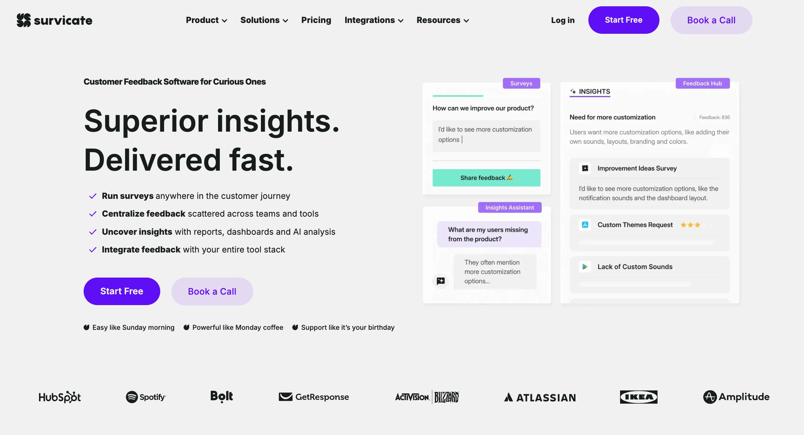This screenshot has height=435, width=804.
Task: Click the Share feedback button
Action: point(486,177)
